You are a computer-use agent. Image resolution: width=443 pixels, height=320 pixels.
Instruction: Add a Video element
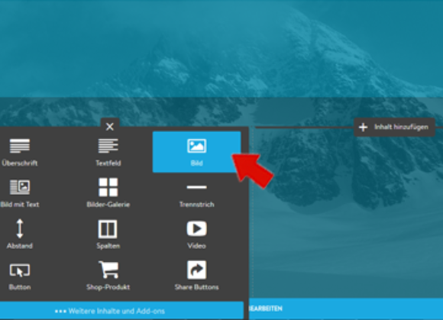click(196, 234)
